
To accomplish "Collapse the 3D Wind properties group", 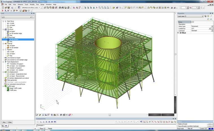I will tap(178, 33).
